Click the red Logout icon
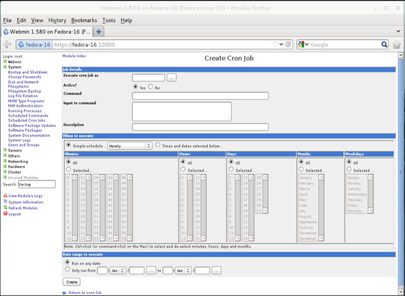 [x=5, y=214]
